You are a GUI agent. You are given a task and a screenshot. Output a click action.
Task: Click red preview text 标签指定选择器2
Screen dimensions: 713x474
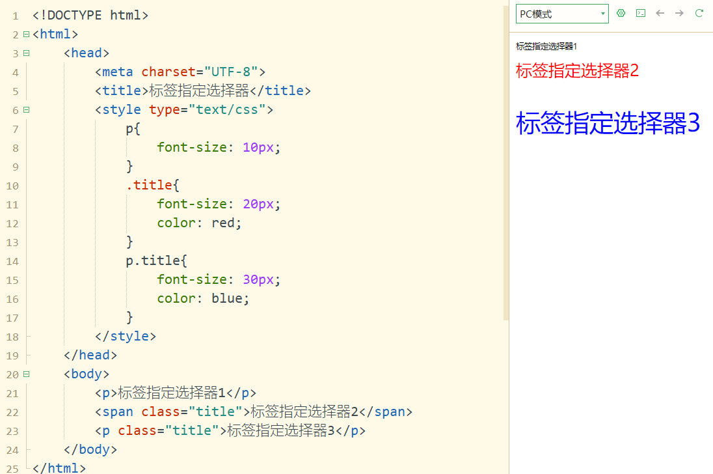click(577, 70)
